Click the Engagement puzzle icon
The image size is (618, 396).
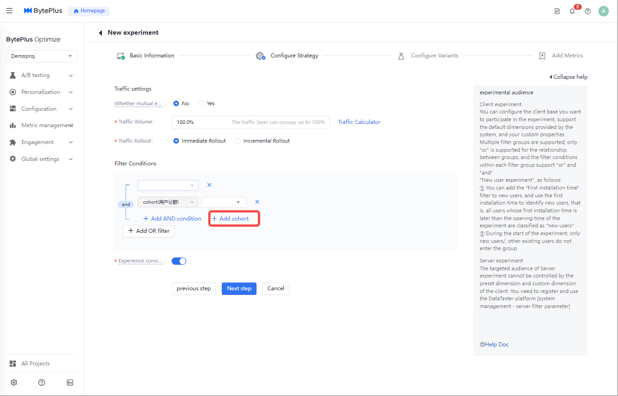[x=13, y=142]
